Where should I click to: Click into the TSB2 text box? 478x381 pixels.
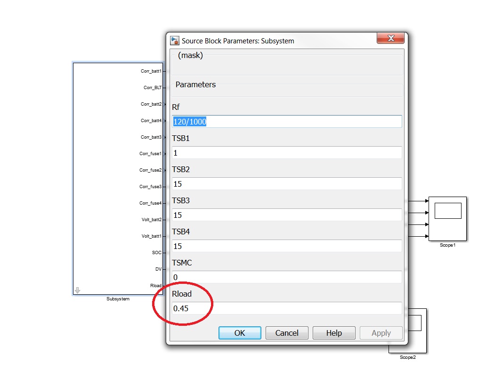click(x=286, y=184)
